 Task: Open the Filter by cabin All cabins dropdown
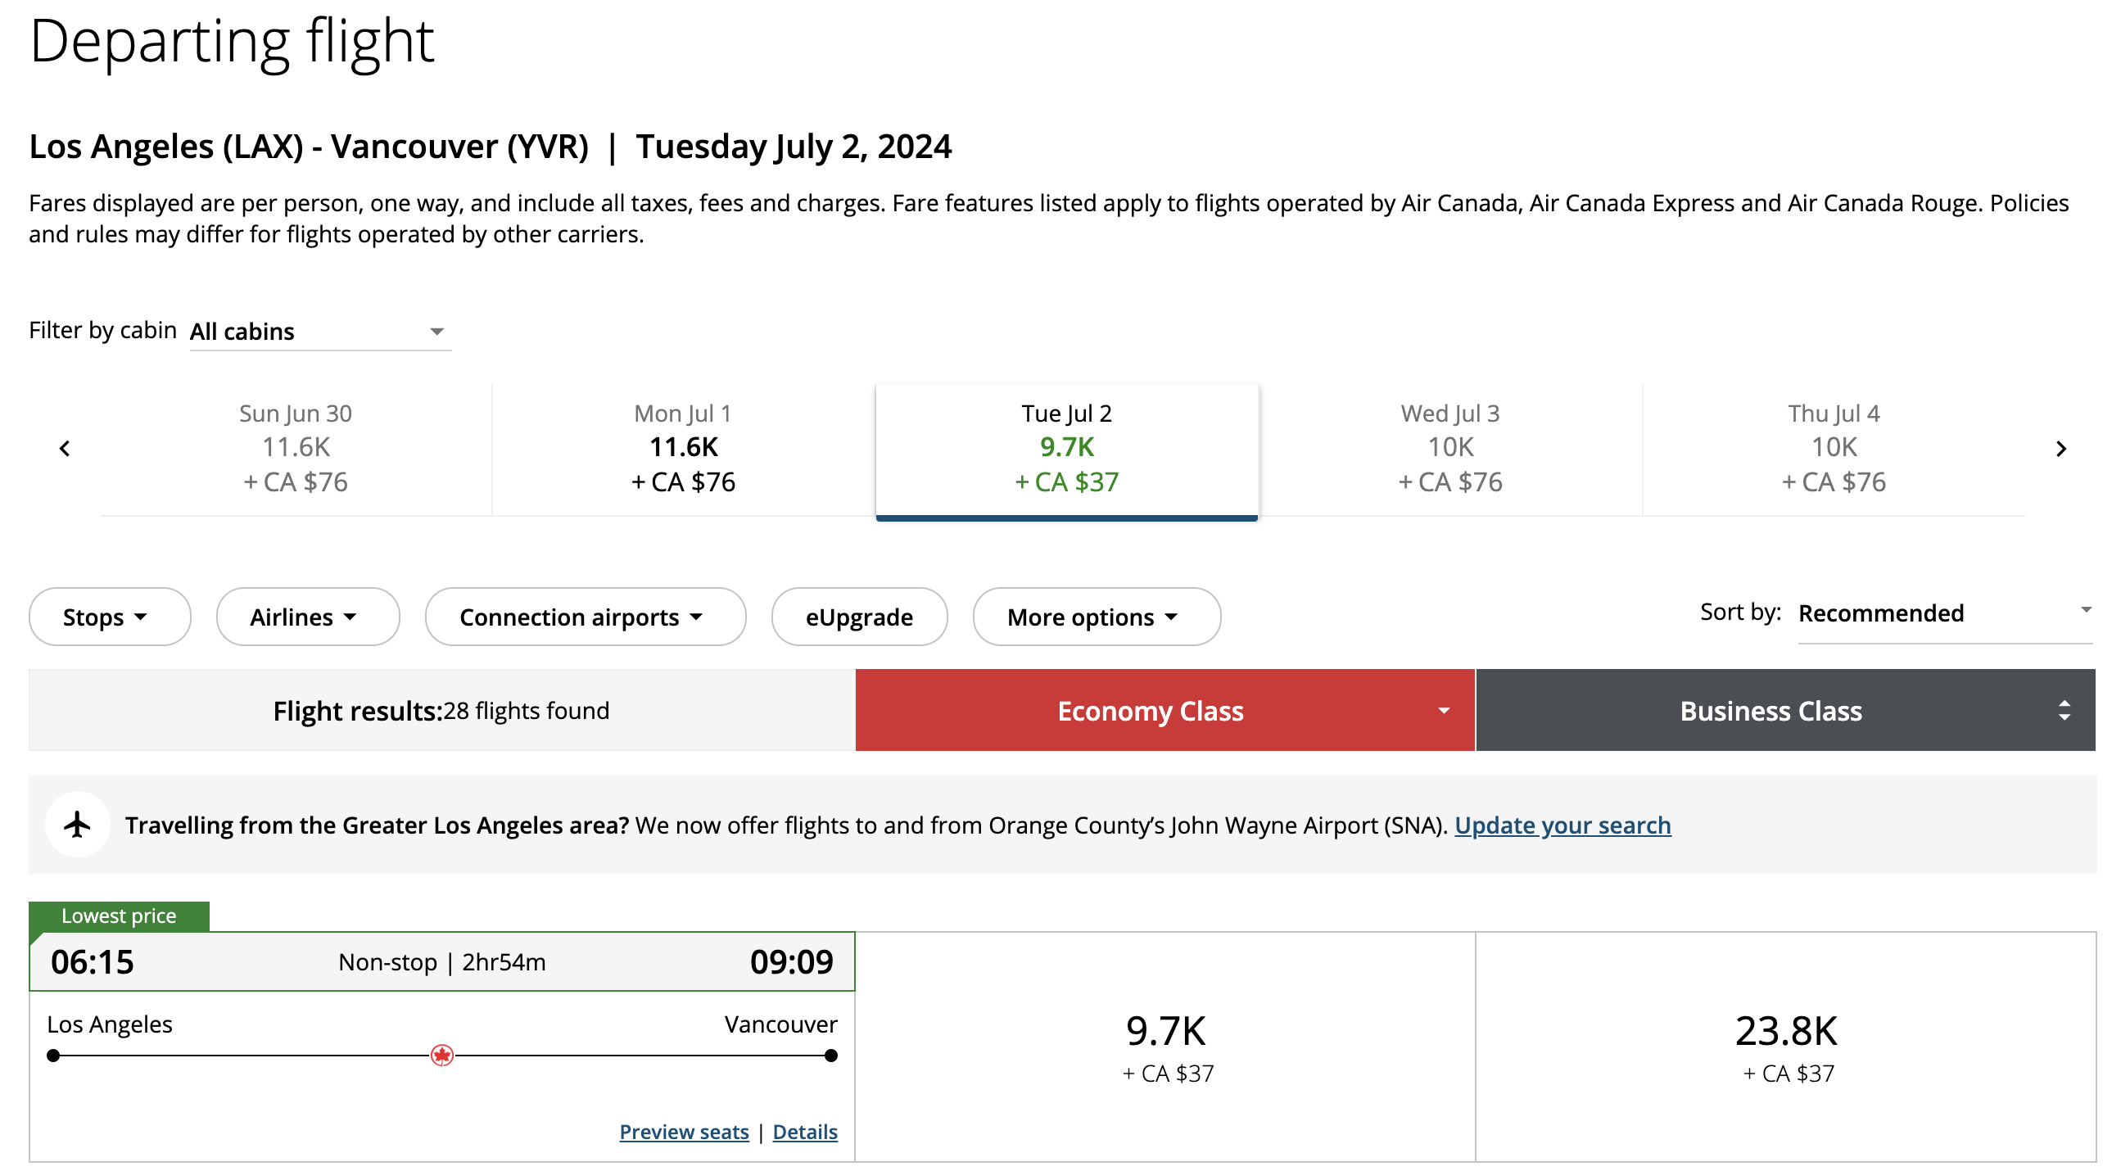(x=320, y=331)
